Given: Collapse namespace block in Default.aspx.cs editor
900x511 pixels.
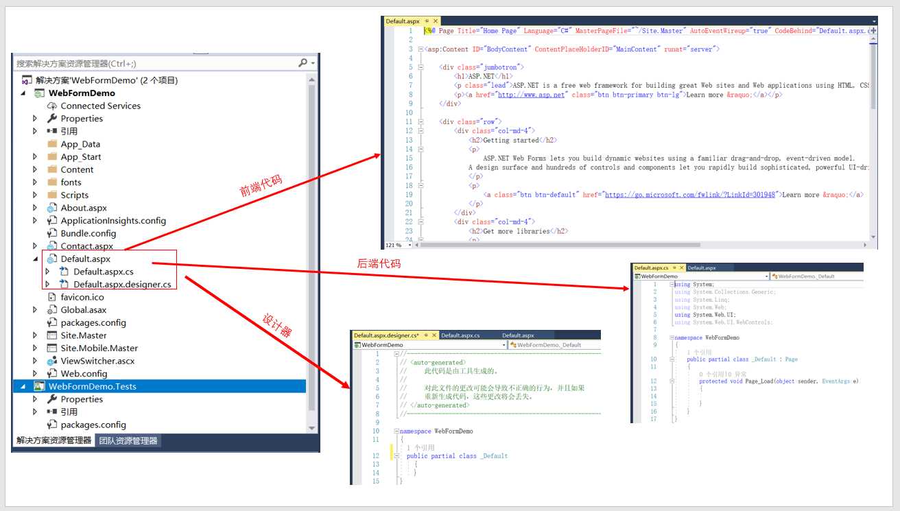Looking at the screenshot, I should [x=672, y=337].
